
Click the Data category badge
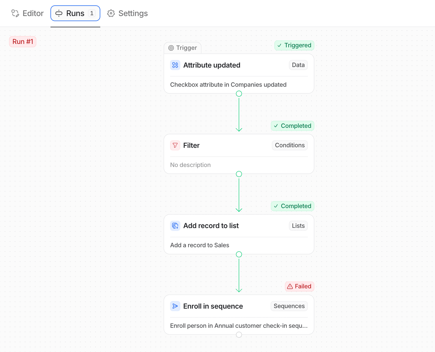coord(298,65)
